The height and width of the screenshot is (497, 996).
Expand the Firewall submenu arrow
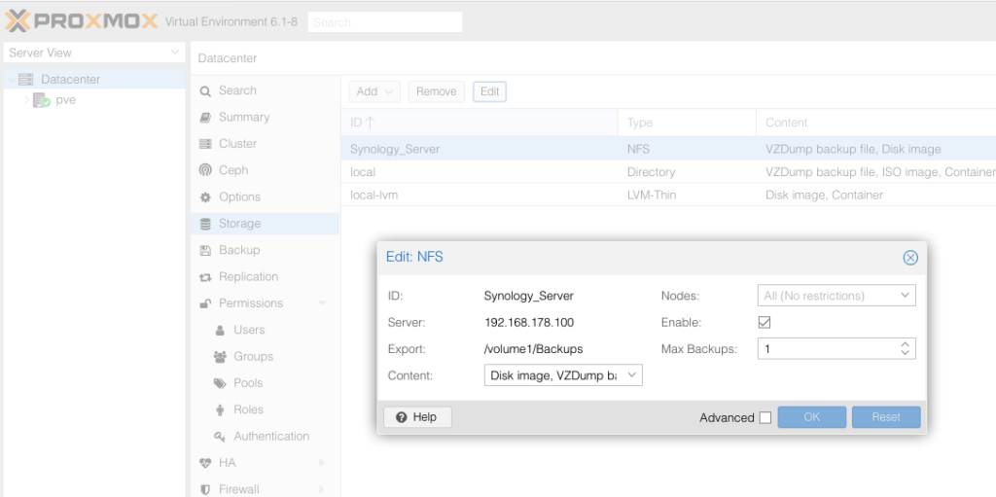(322, 489)
